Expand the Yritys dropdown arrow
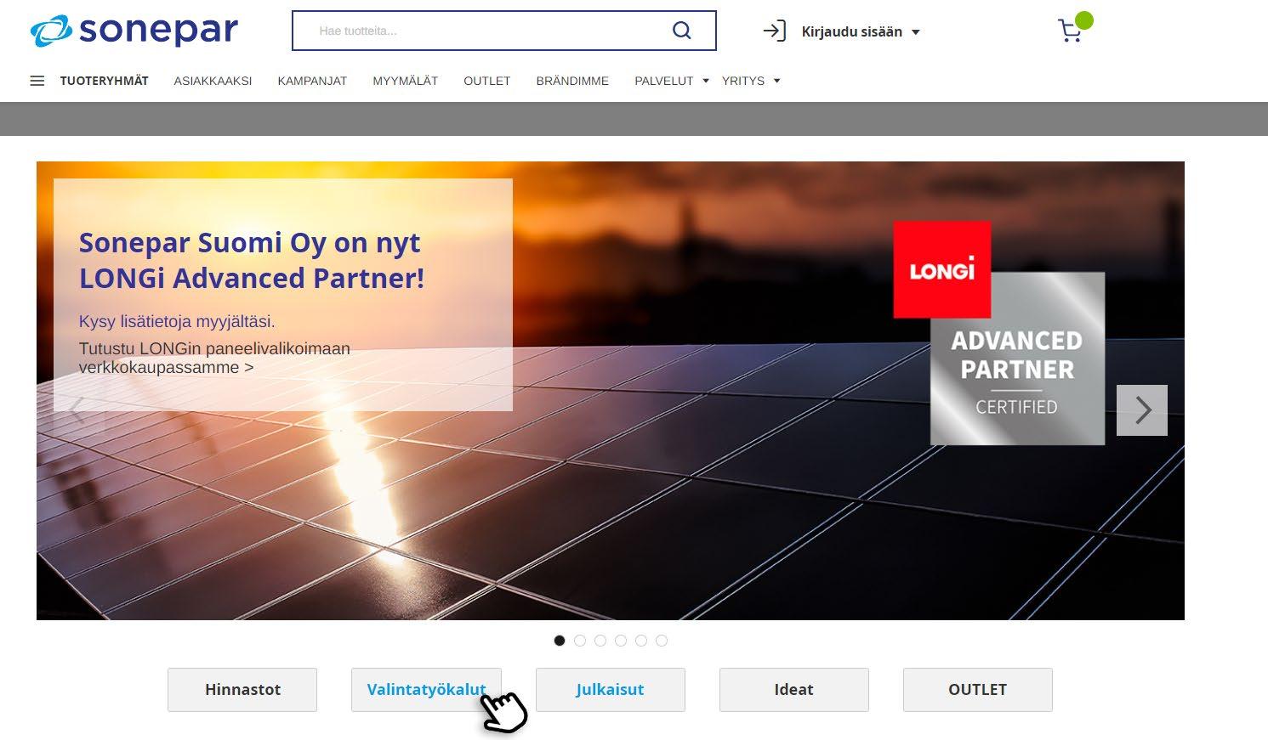The width and height of the screenshot is (1268, 740). click(x=776, y=81)
